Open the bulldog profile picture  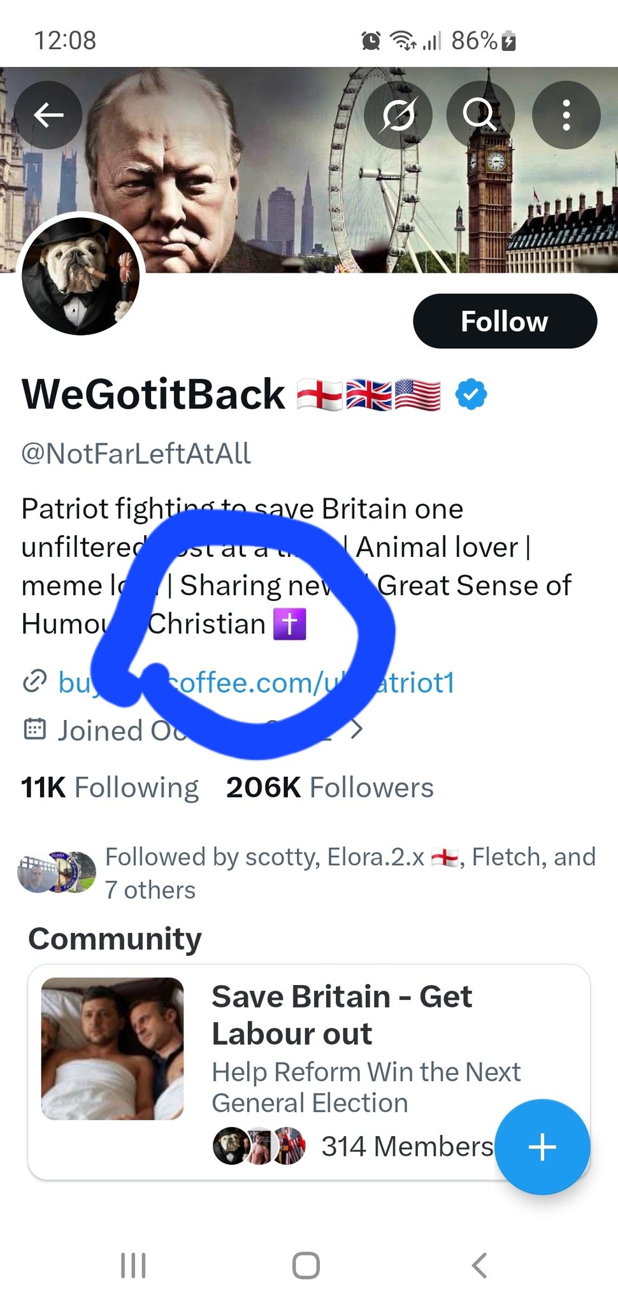coord(80,275)
